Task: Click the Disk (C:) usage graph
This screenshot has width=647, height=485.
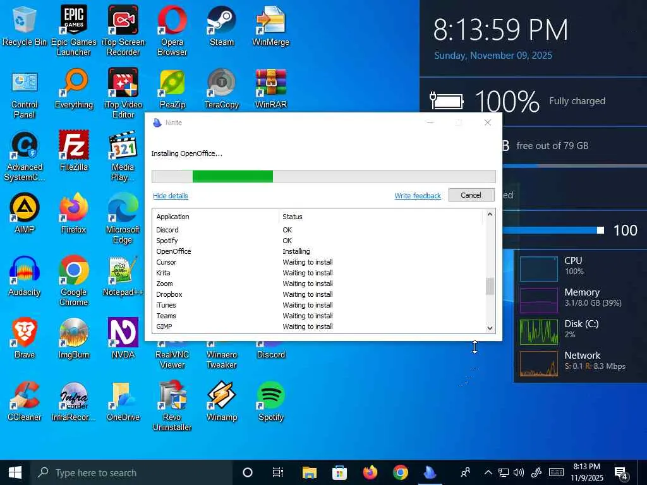Action: click(538, 332)
